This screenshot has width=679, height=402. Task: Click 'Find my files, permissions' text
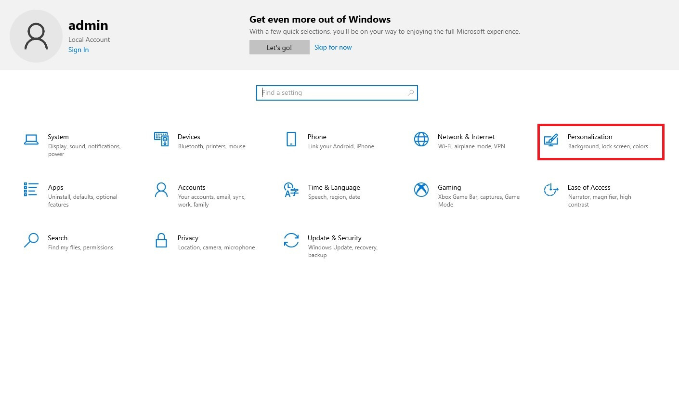[x=80, y=247]
